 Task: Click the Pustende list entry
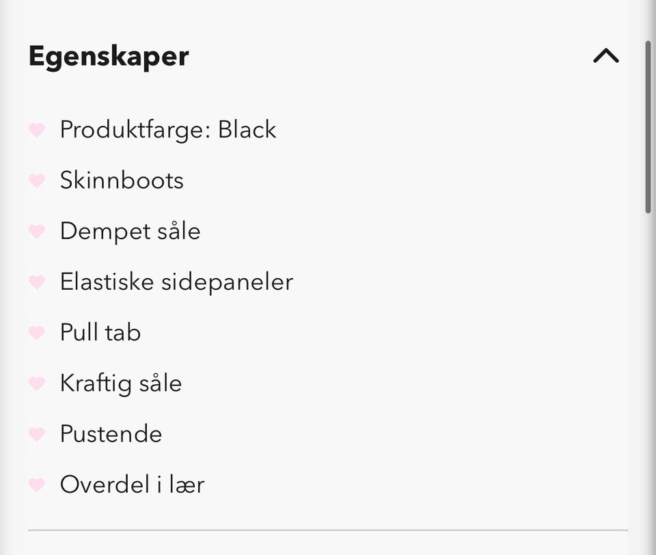[111, 434]
